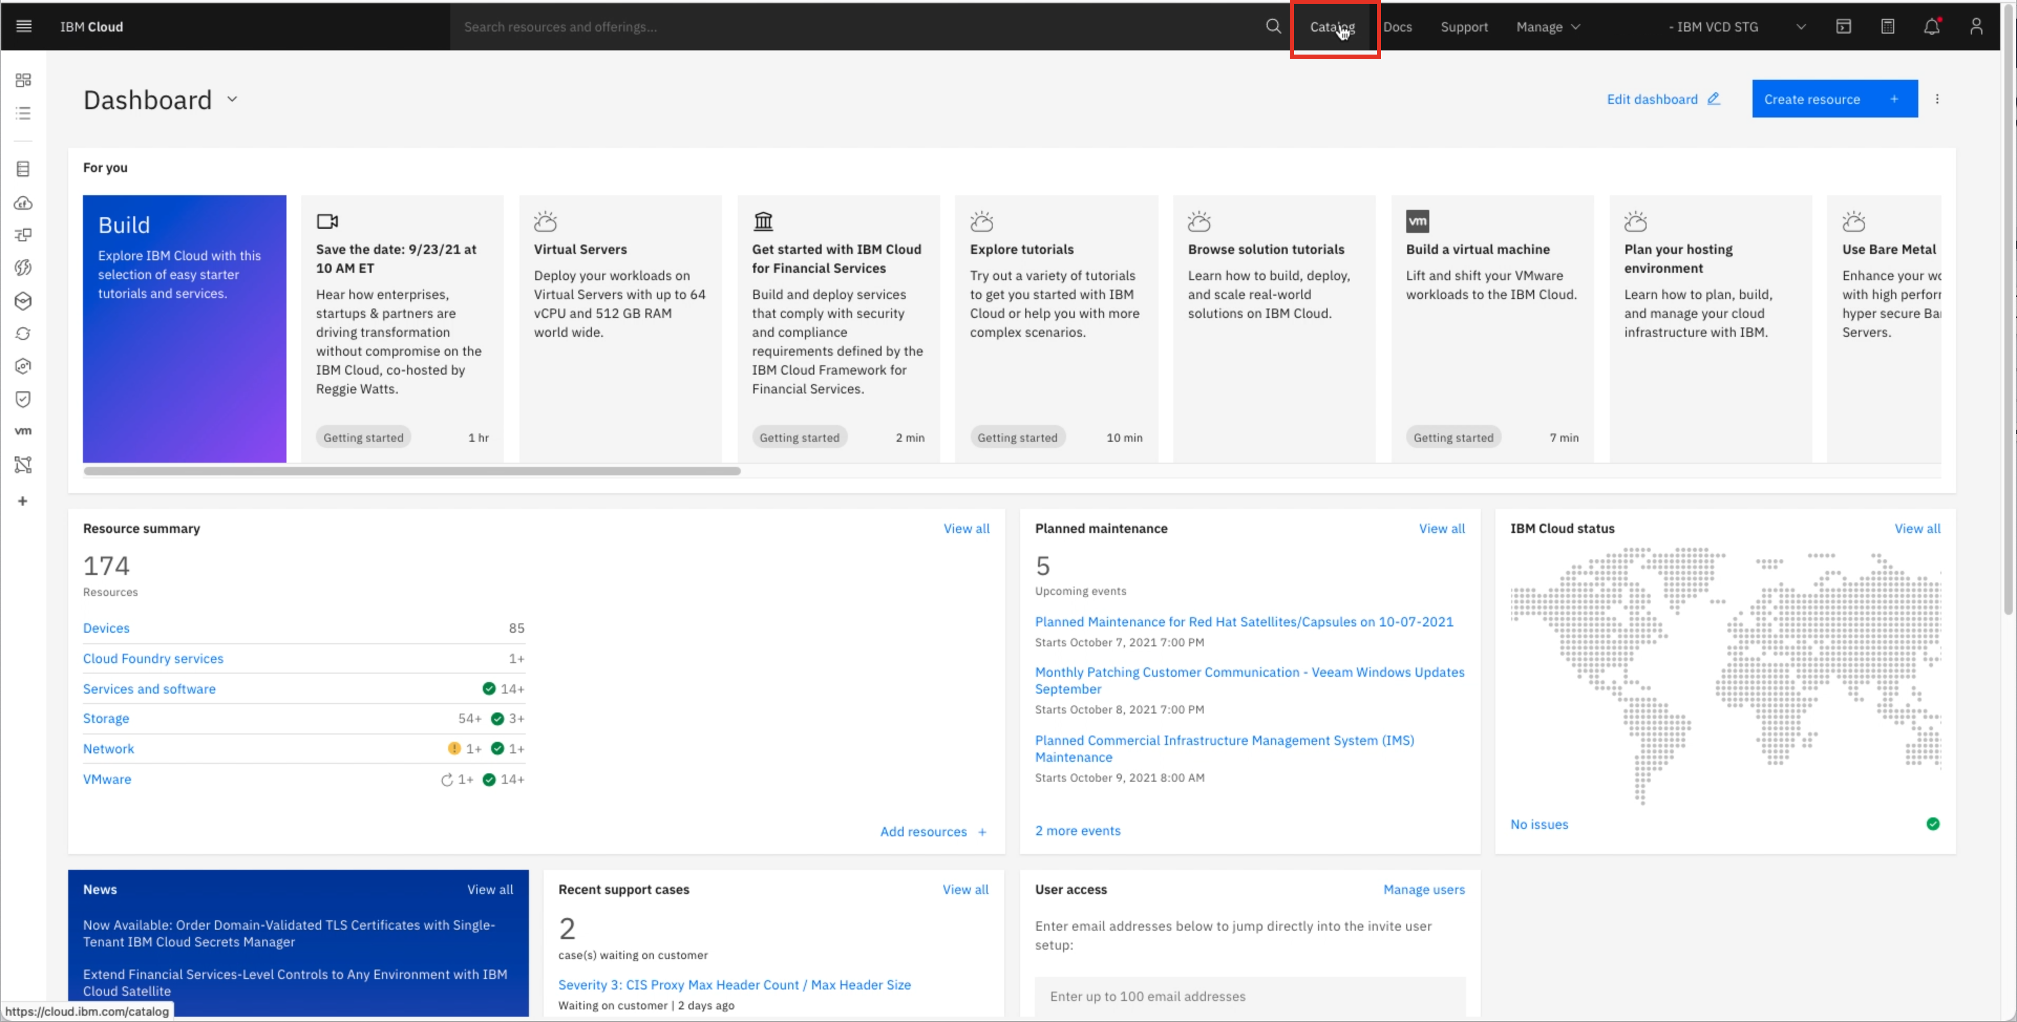The height and width of the screenshot is (1022, 2017).
Task: Open the Security shield sidebar icon
Action: [x=24, y=399]
